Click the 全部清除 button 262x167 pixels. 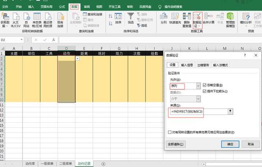[x=176, y=144]
